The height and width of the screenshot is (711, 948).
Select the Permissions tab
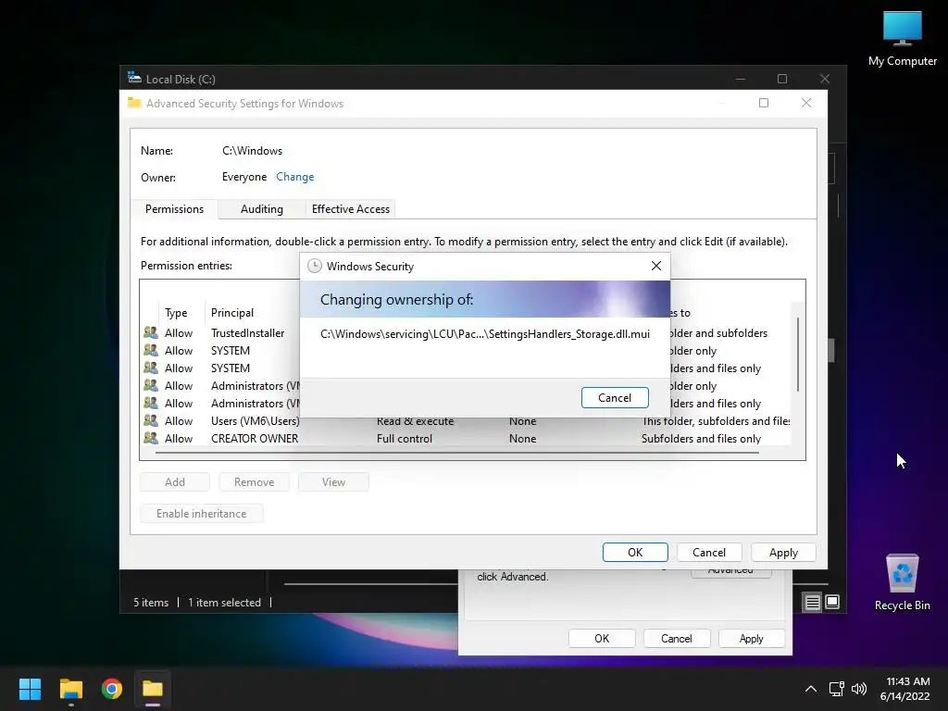tap(174, 209)
